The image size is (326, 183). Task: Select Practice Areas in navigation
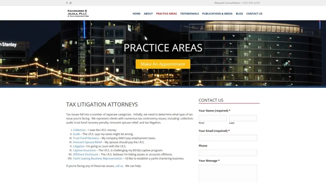pyautogui.click(x=166, y=14)
